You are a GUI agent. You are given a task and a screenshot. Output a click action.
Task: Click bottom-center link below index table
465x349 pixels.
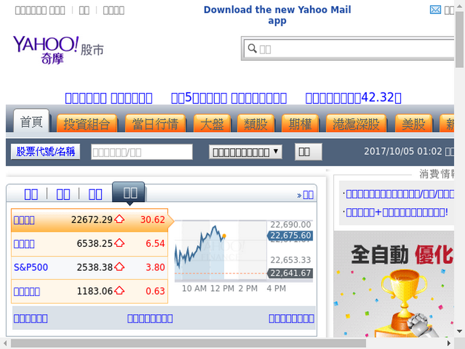coord(150,319)
